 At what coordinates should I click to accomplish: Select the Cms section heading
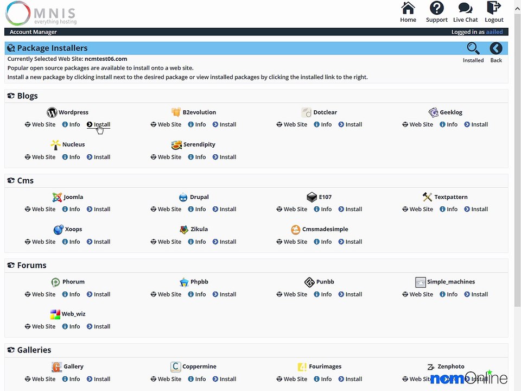click(26, 180)
